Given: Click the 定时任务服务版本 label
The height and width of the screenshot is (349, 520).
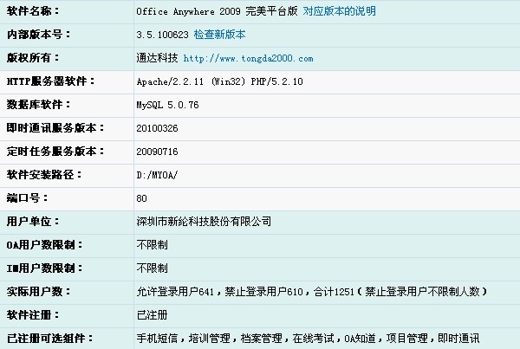Looking at the screenshot, I should [x=55, y=152].
